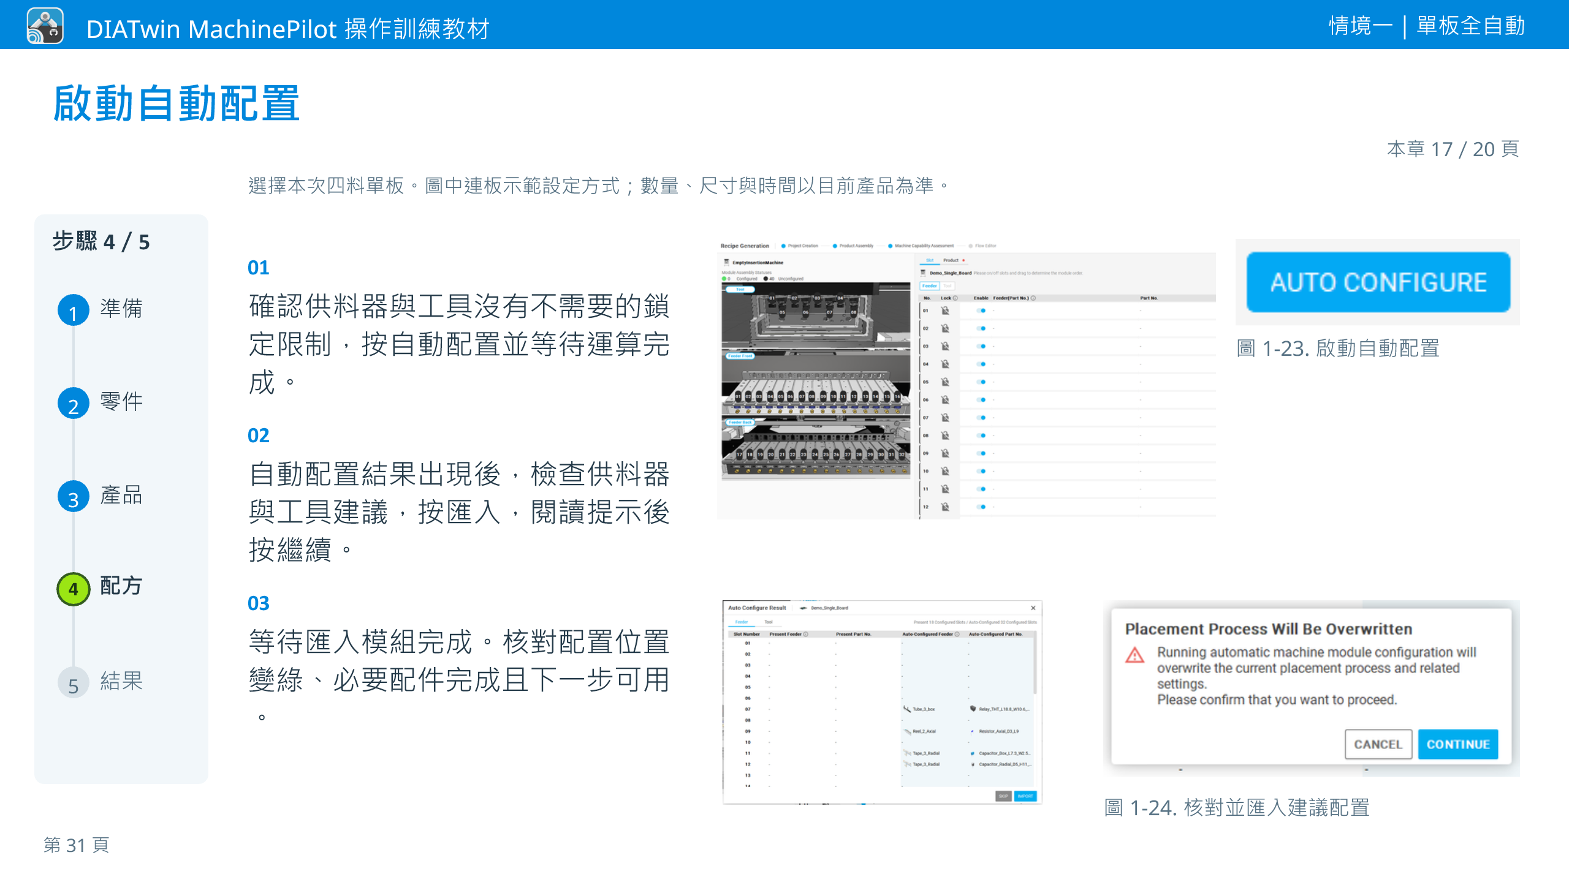
Task: Toggle the Enable switch for slot 07
Action: [982, 417]
